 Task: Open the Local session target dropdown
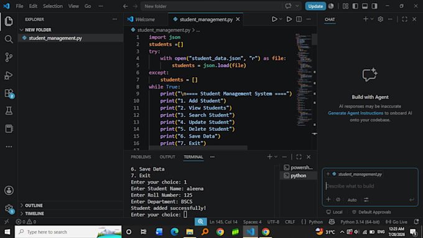click(x=335, y=212)
